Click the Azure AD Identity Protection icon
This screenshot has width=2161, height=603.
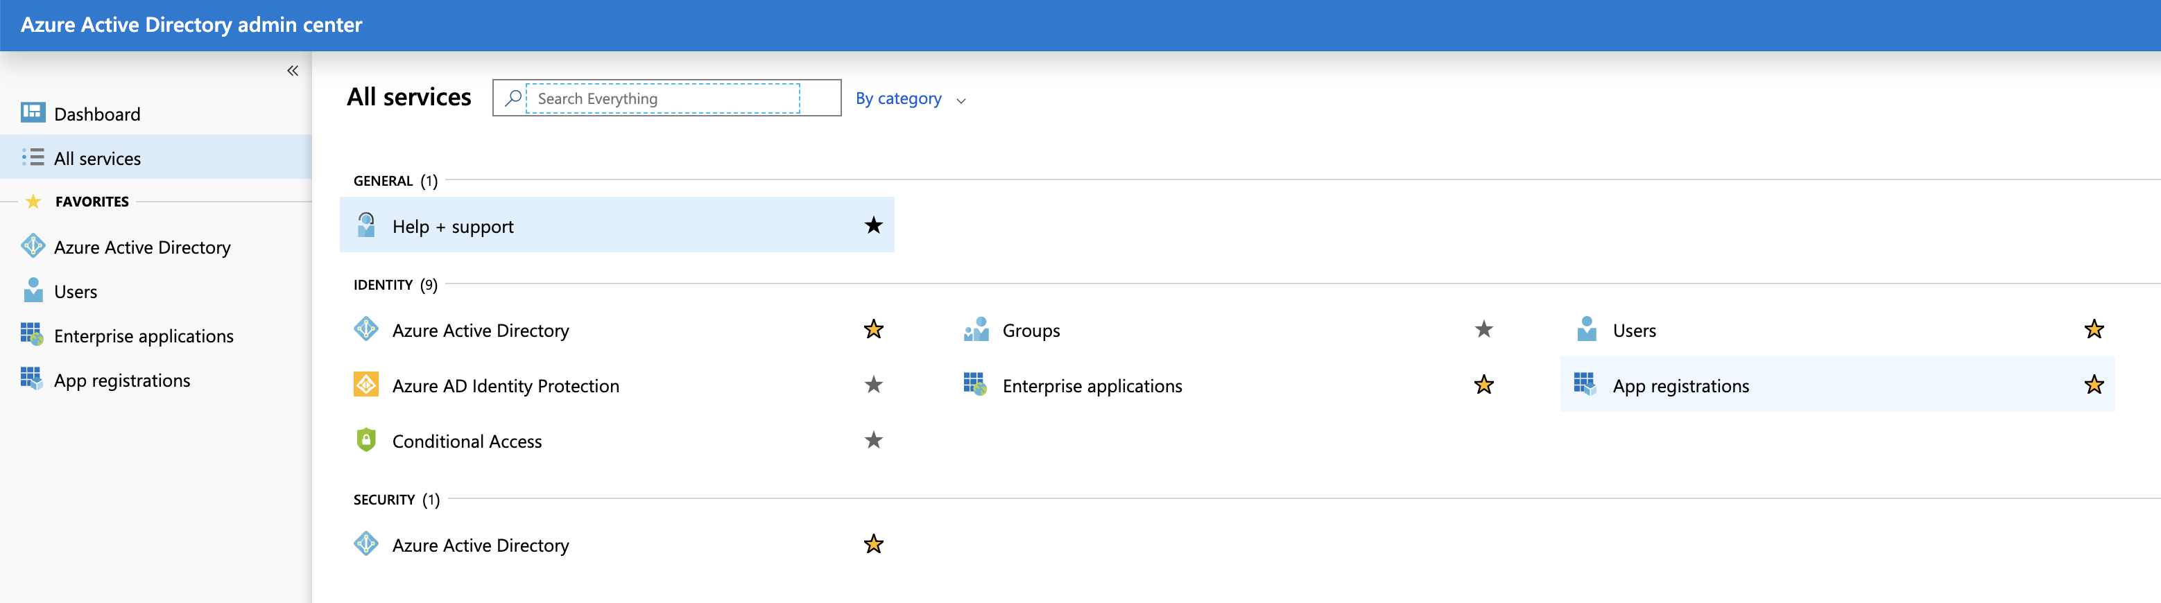(365, 385)
